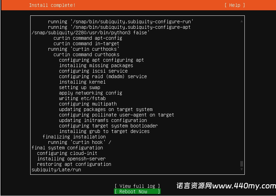Viewport: 276px width, 196px height.
Task: Click the 'final system configuration' line
Action: [67, 148]
